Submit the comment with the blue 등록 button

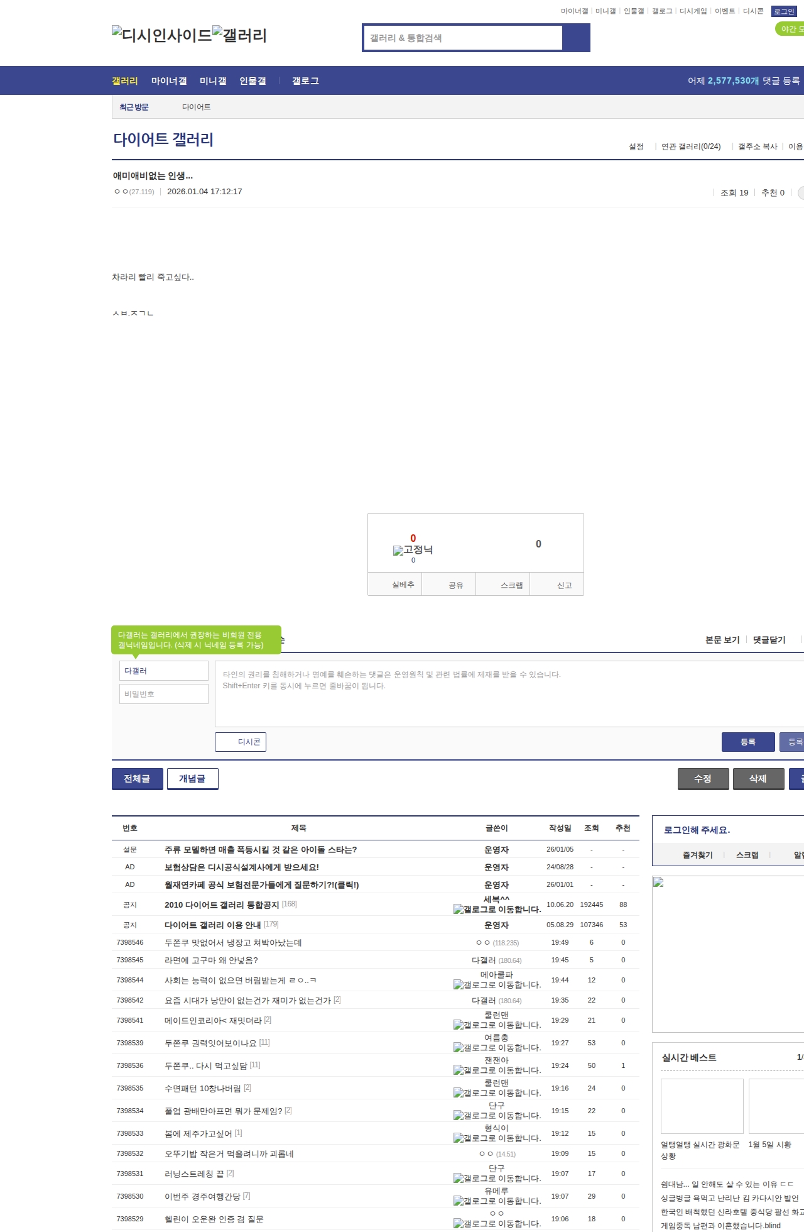pyautogui.click(x=748, y=742)
